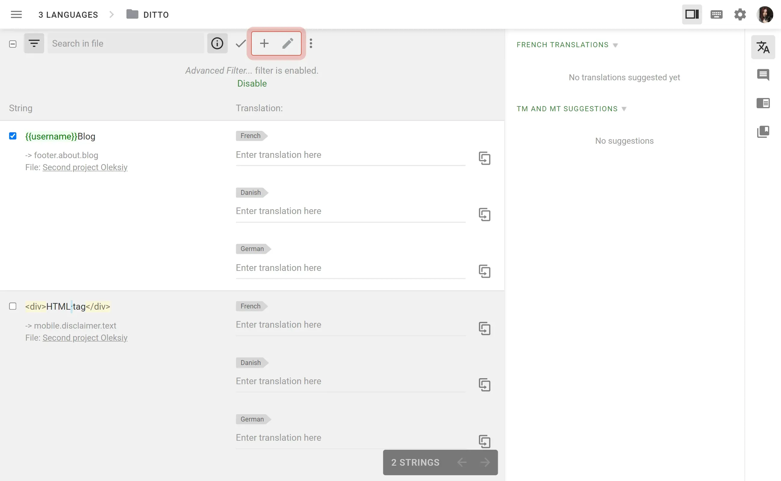Expand the French Translations dropdown
781x481 pixels.
click(x=615, y=44)
